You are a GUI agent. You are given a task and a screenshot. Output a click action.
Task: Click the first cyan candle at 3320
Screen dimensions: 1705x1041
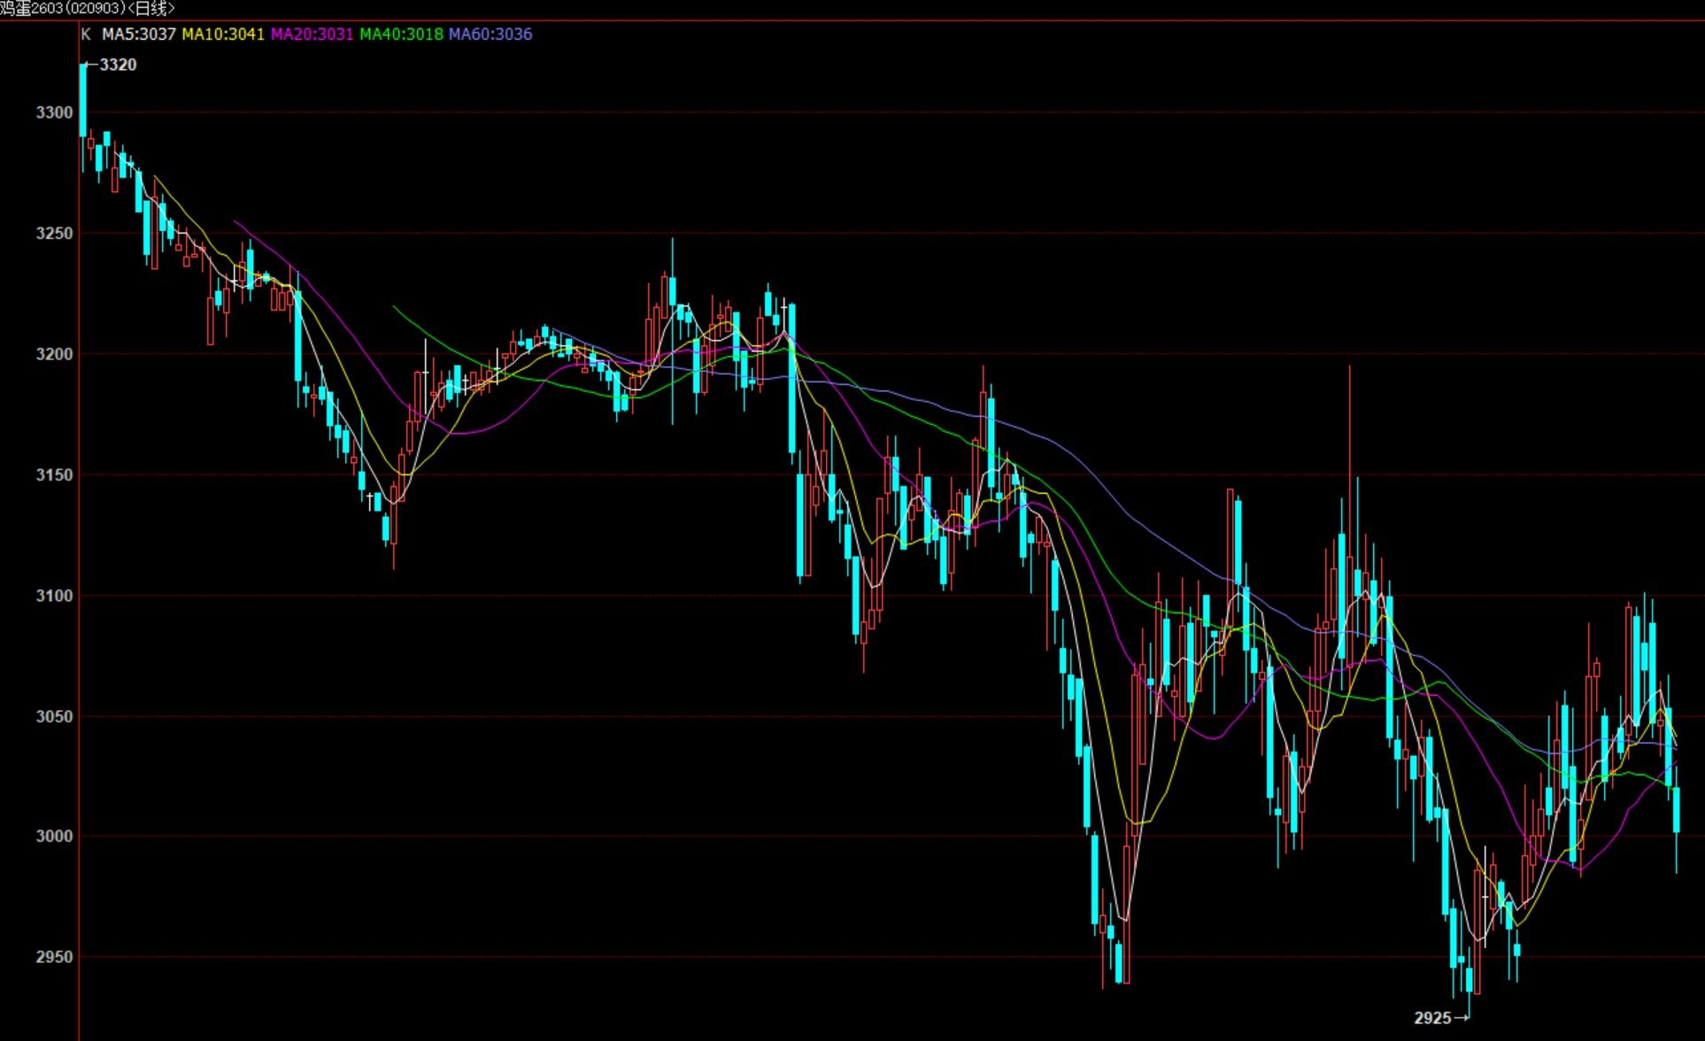pyautogui.click(x=83, y=99)
